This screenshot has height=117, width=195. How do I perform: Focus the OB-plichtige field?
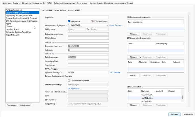pyautogui.click(x=88, y=38)
